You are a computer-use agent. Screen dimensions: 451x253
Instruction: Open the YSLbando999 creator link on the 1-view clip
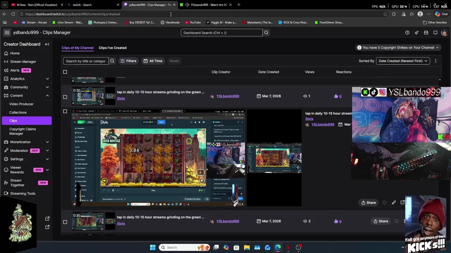[x=228, y=96]
